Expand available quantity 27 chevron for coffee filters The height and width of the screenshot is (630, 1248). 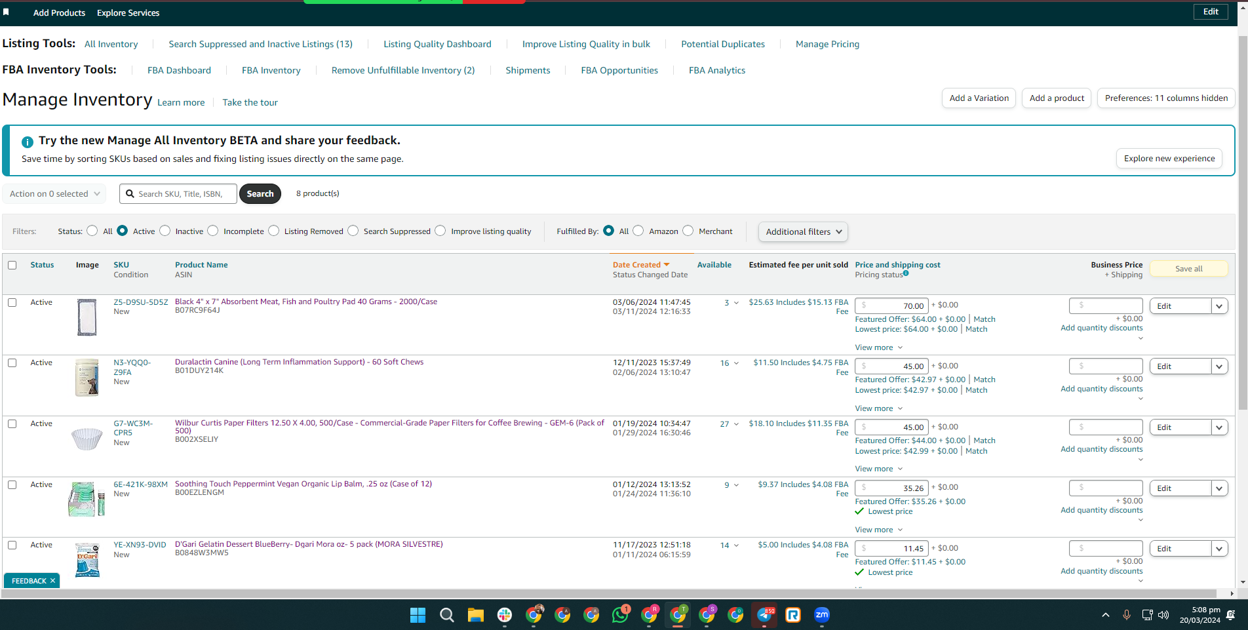tap(736, 424)
